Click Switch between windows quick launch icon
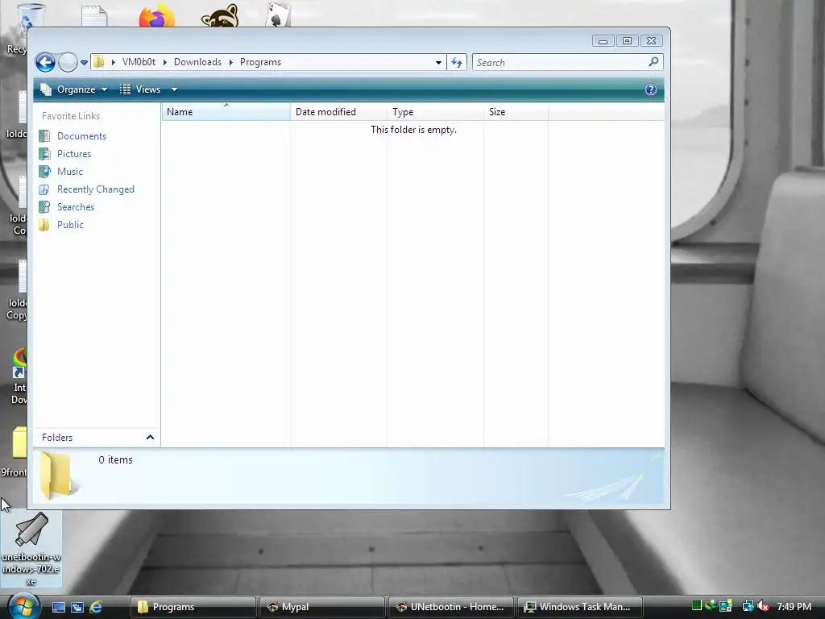Viewport: 825px width, 619px height. click(77, 607)
